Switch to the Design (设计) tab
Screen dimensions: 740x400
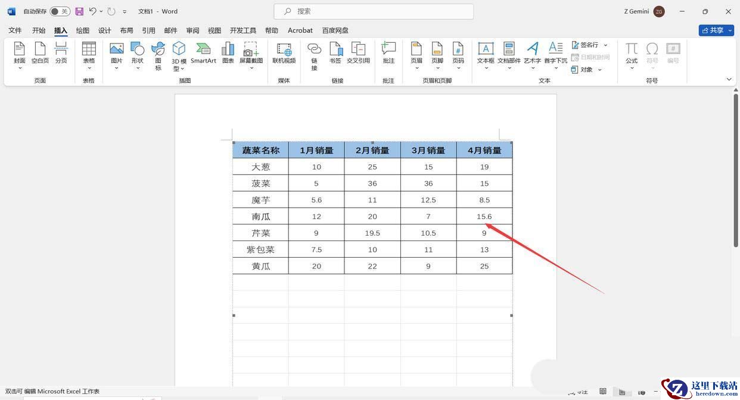pos(105,30)
